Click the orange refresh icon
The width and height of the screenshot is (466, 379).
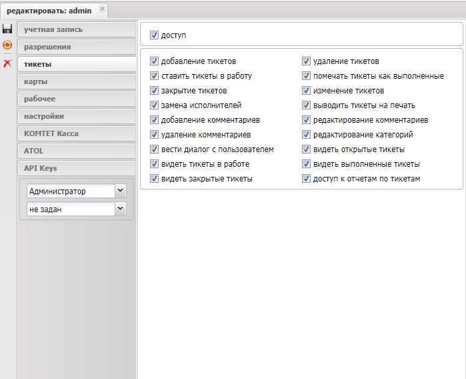click(7, 45)
